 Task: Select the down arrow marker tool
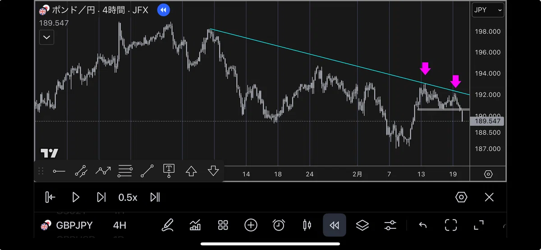213,171
